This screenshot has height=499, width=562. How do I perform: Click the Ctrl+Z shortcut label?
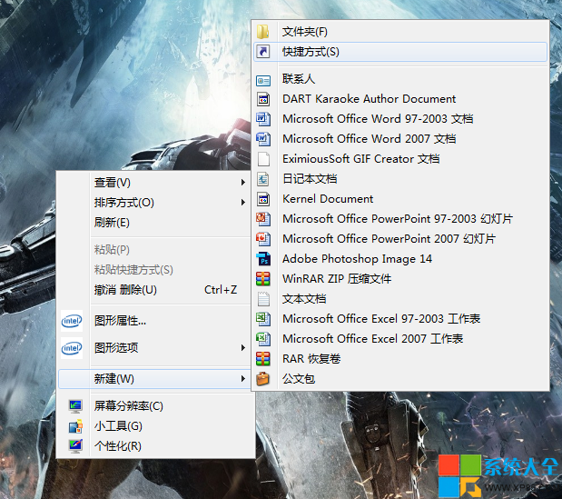coord(221,290)
